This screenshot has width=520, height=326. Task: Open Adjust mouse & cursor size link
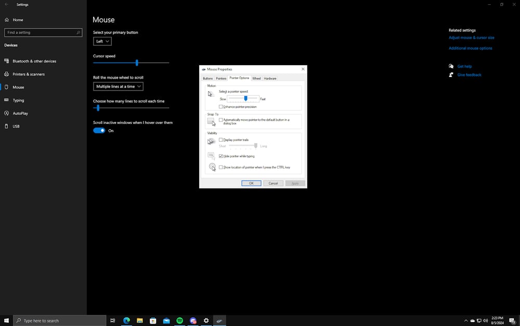471,37
